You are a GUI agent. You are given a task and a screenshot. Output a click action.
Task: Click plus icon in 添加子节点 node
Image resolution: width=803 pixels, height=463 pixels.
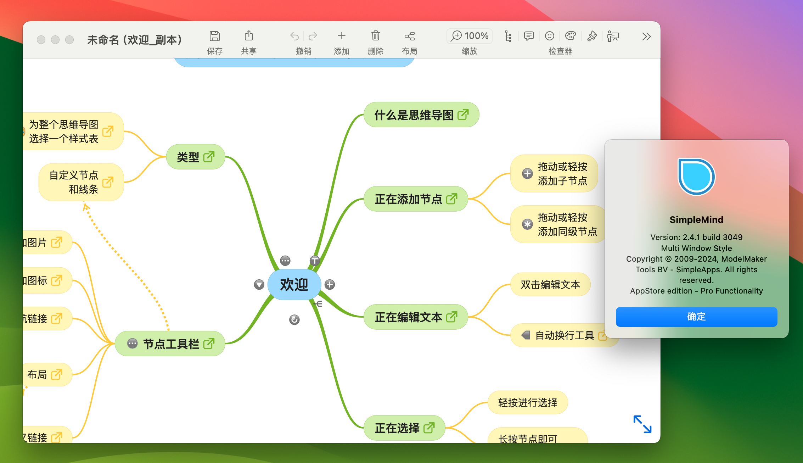(527, 173)
